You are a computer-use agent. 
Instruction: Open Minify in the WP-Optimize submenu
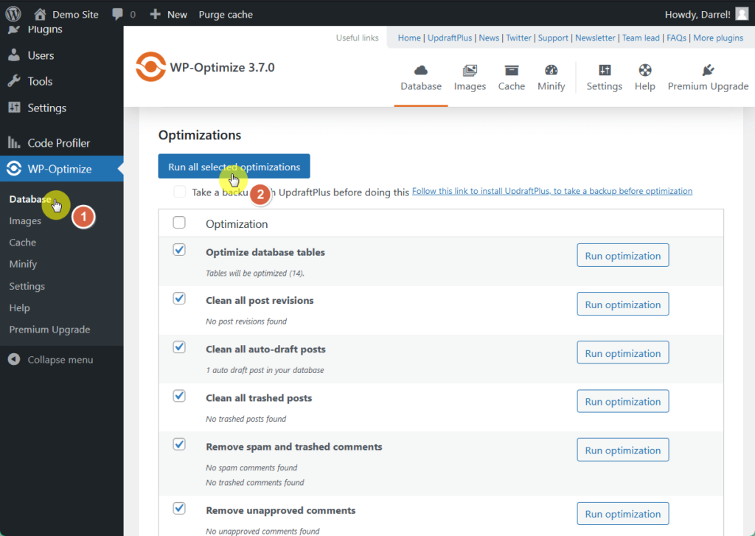(23, 264)
